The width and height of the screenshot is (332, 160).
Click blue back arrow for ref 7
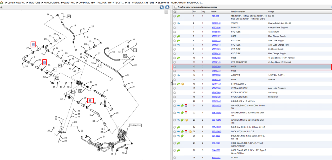pyautogui.click(x=179, y=45)
